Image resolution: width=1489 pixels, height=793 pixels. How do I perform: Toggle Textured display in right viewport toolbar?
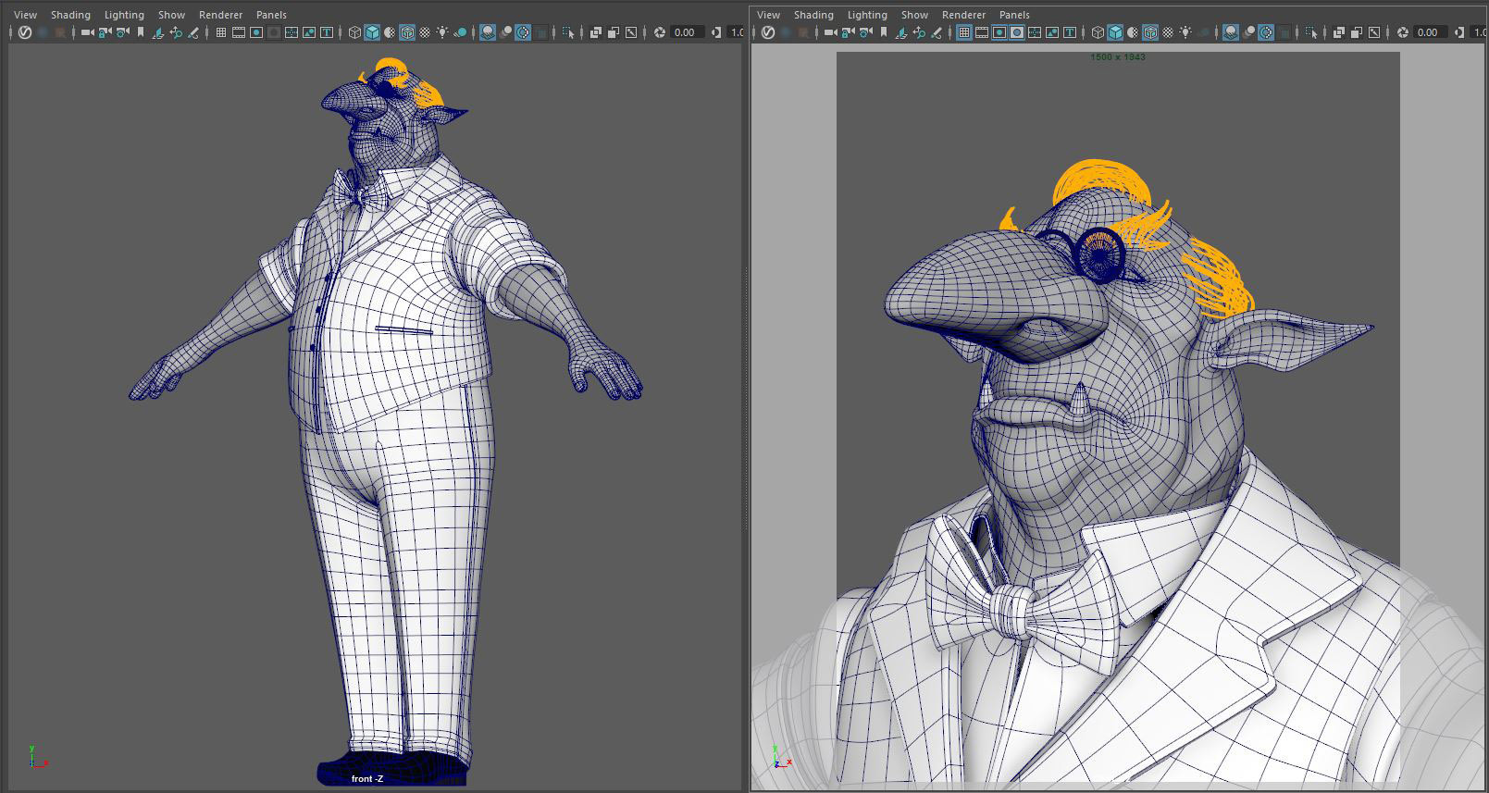pyautogui.click(x=1168, y=32)
